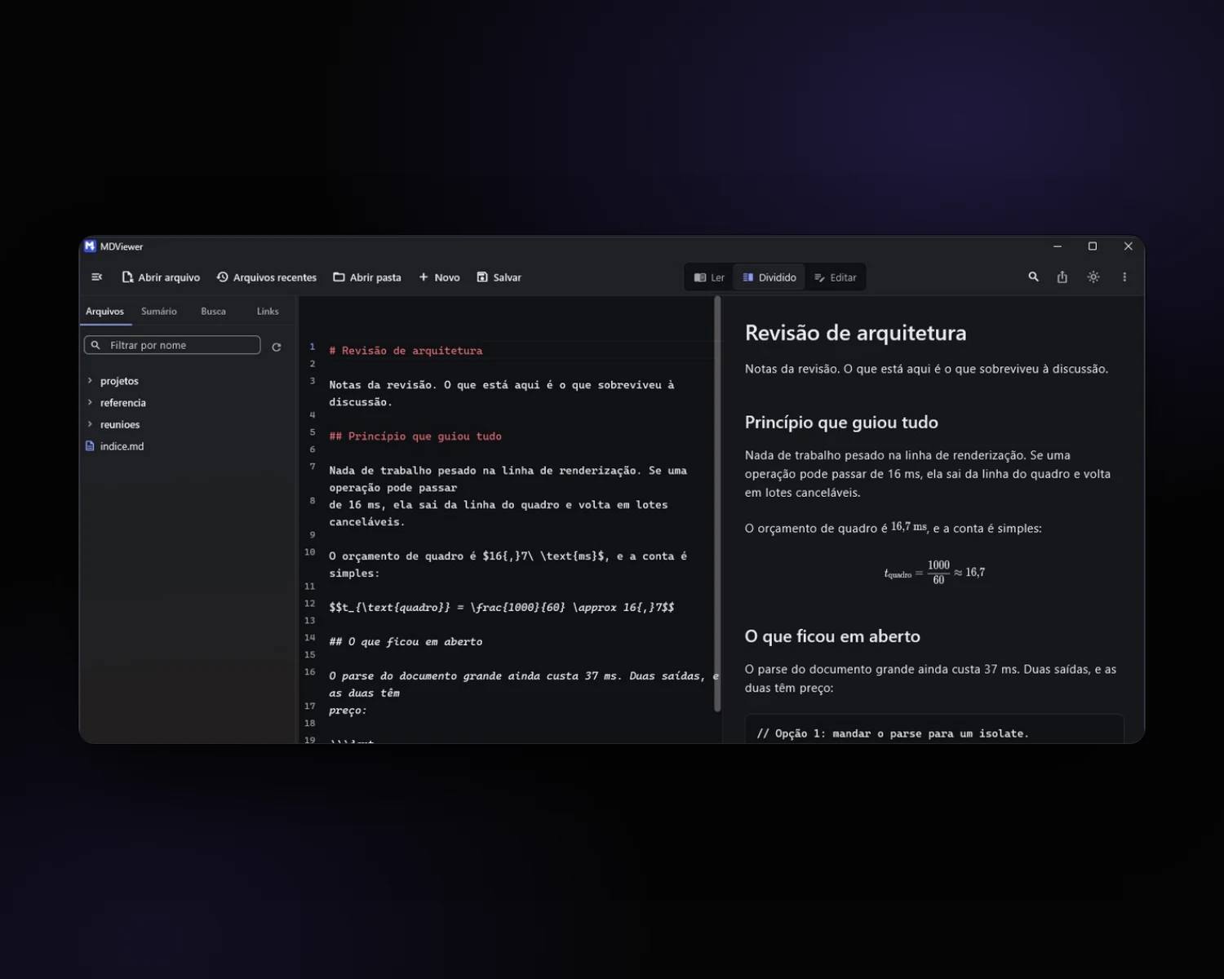Close the MDViewer window
Screen dimensions: 1224x979
point(1129,246)
